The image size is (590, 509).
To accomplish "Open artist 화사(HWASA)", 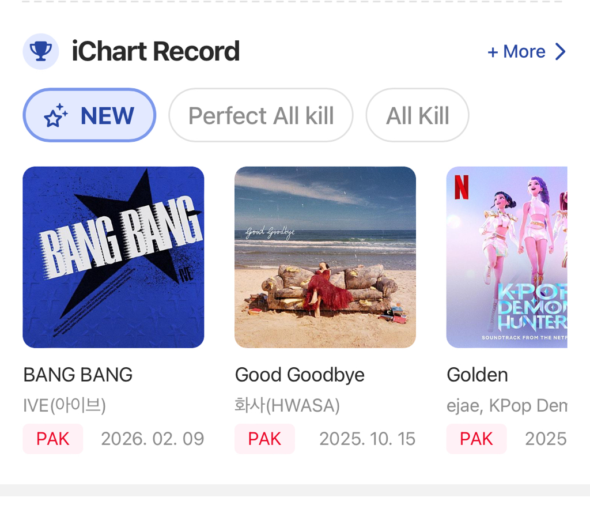I will pos(287,405).
